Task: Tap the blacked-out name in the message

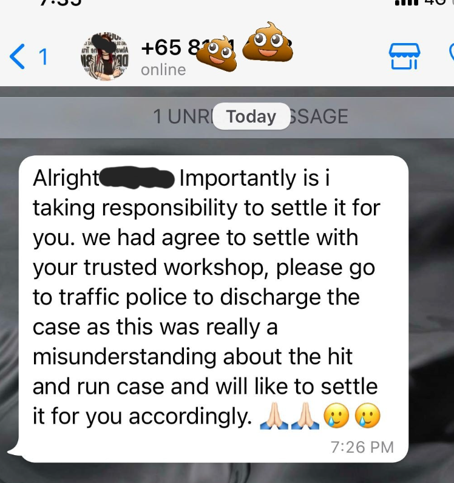Action: point(137,178)
